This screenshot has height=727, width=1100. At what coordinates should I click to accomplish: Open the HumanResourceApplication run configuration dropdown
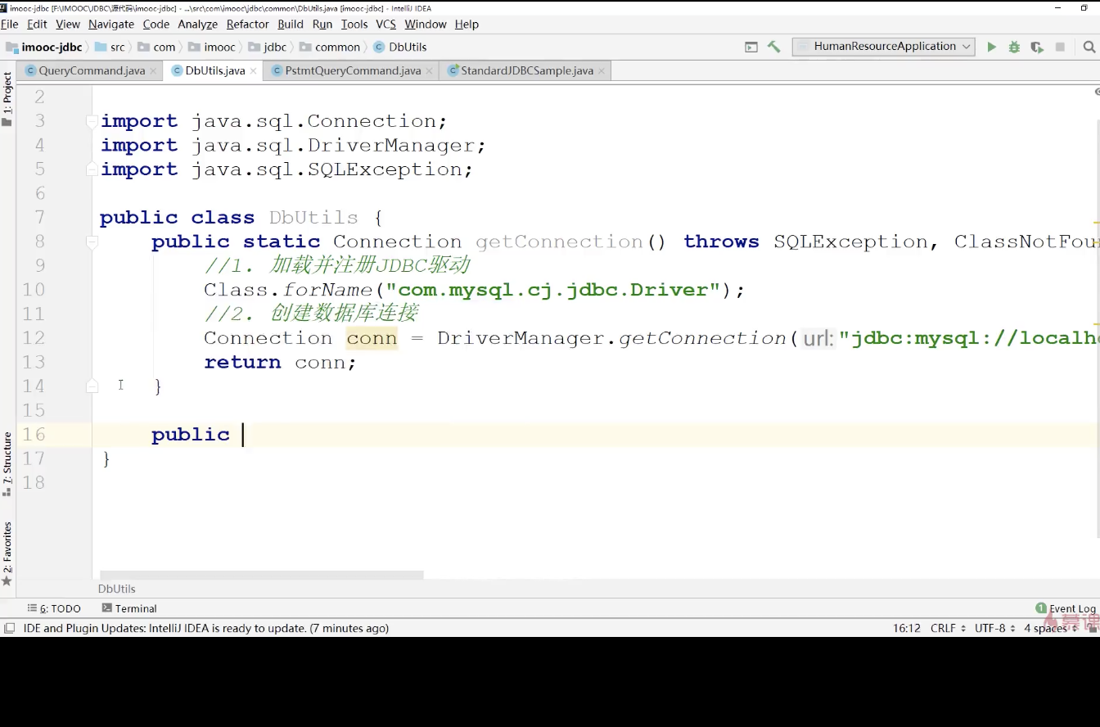[x=883, y=47]
